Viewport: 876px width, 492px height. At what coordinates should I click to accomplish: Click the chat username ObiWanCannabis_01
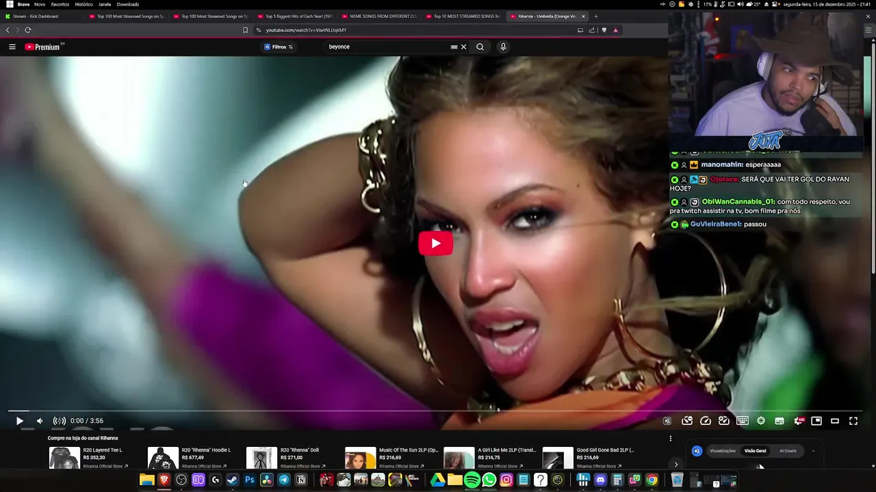click(x=738, y=202)
